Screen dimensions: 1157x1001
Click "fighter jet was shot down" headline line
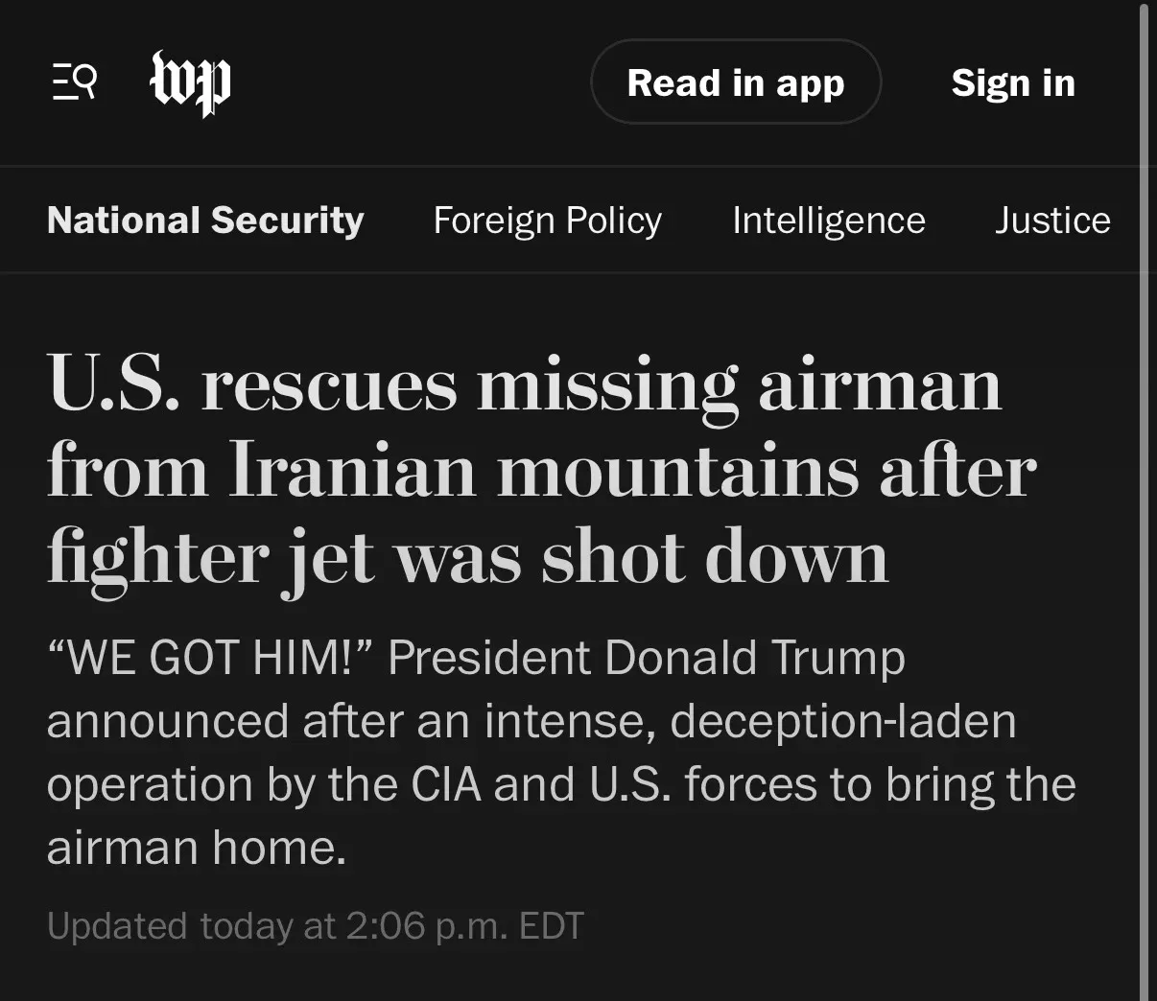tap(467, 557)
